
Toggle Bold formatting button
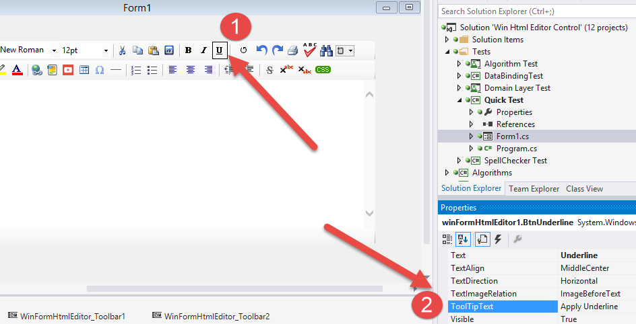click(x=188, y=50)
